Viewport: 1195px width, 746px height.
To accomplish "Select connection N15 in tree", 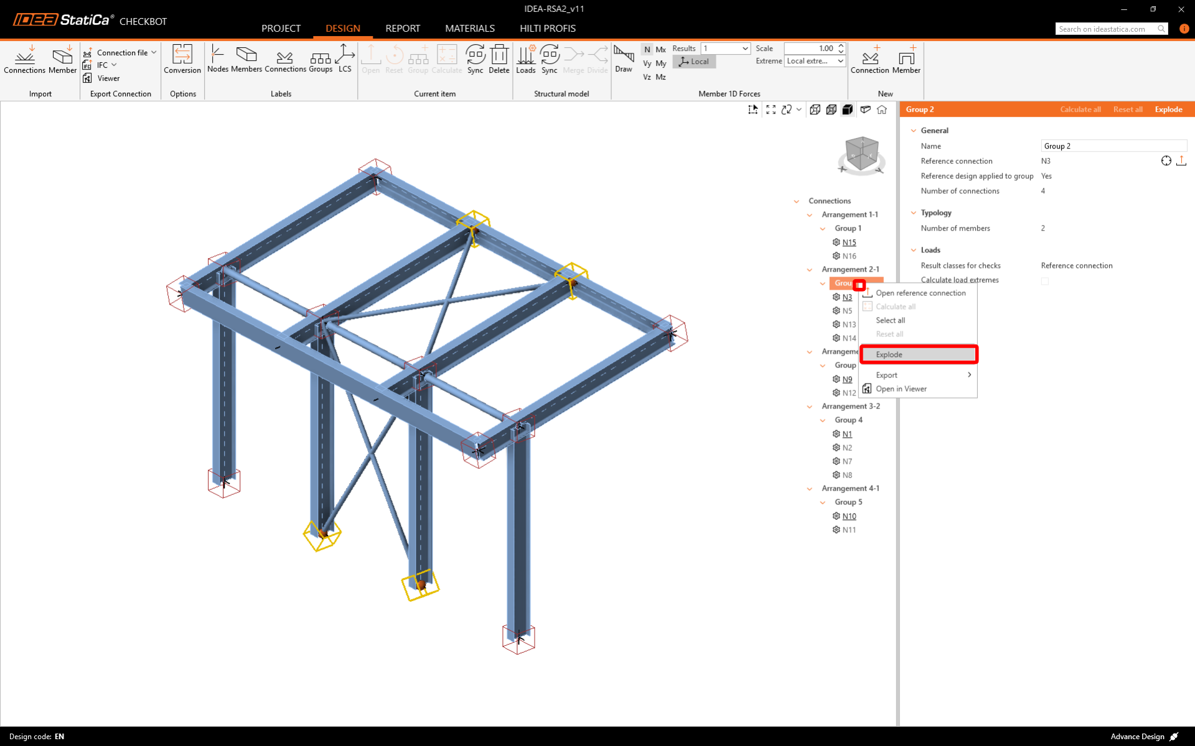I will tap(849, 242).
